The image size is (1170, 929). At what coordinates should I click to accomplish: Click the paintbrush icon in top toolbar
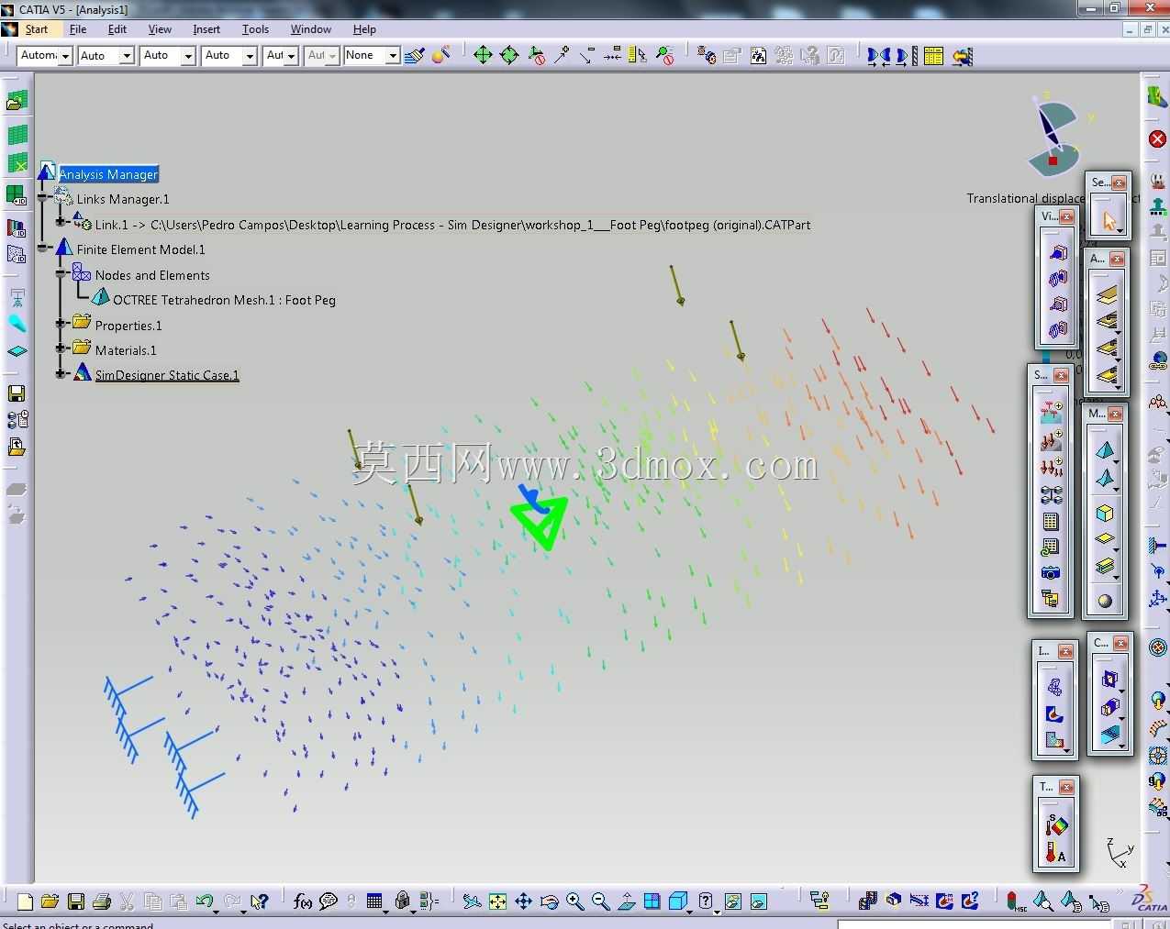point(415,56)
